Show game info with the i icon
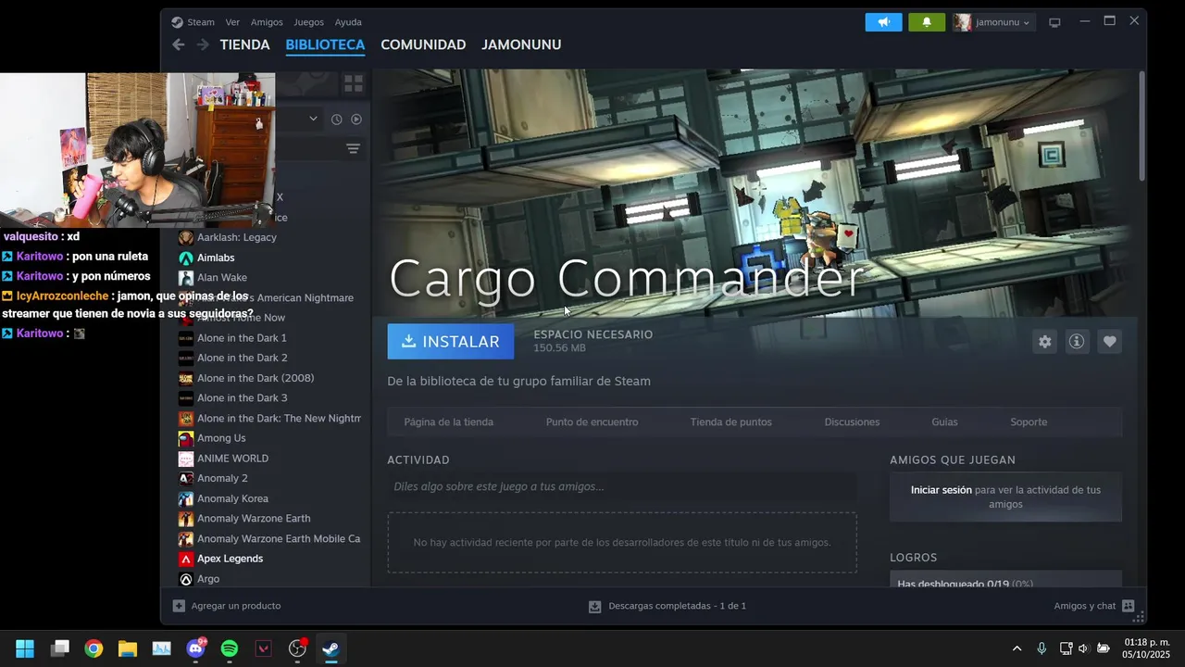The height and width of the screenshot is (667, 1185). 1077,342
